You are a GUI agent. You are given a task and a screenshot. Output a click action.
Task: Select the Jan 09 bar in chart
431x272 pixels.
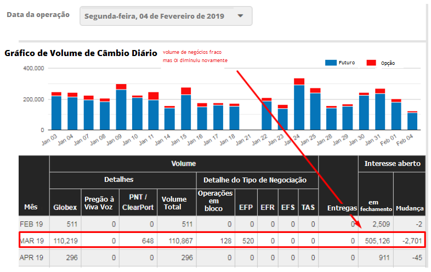[x=121, y=109]
